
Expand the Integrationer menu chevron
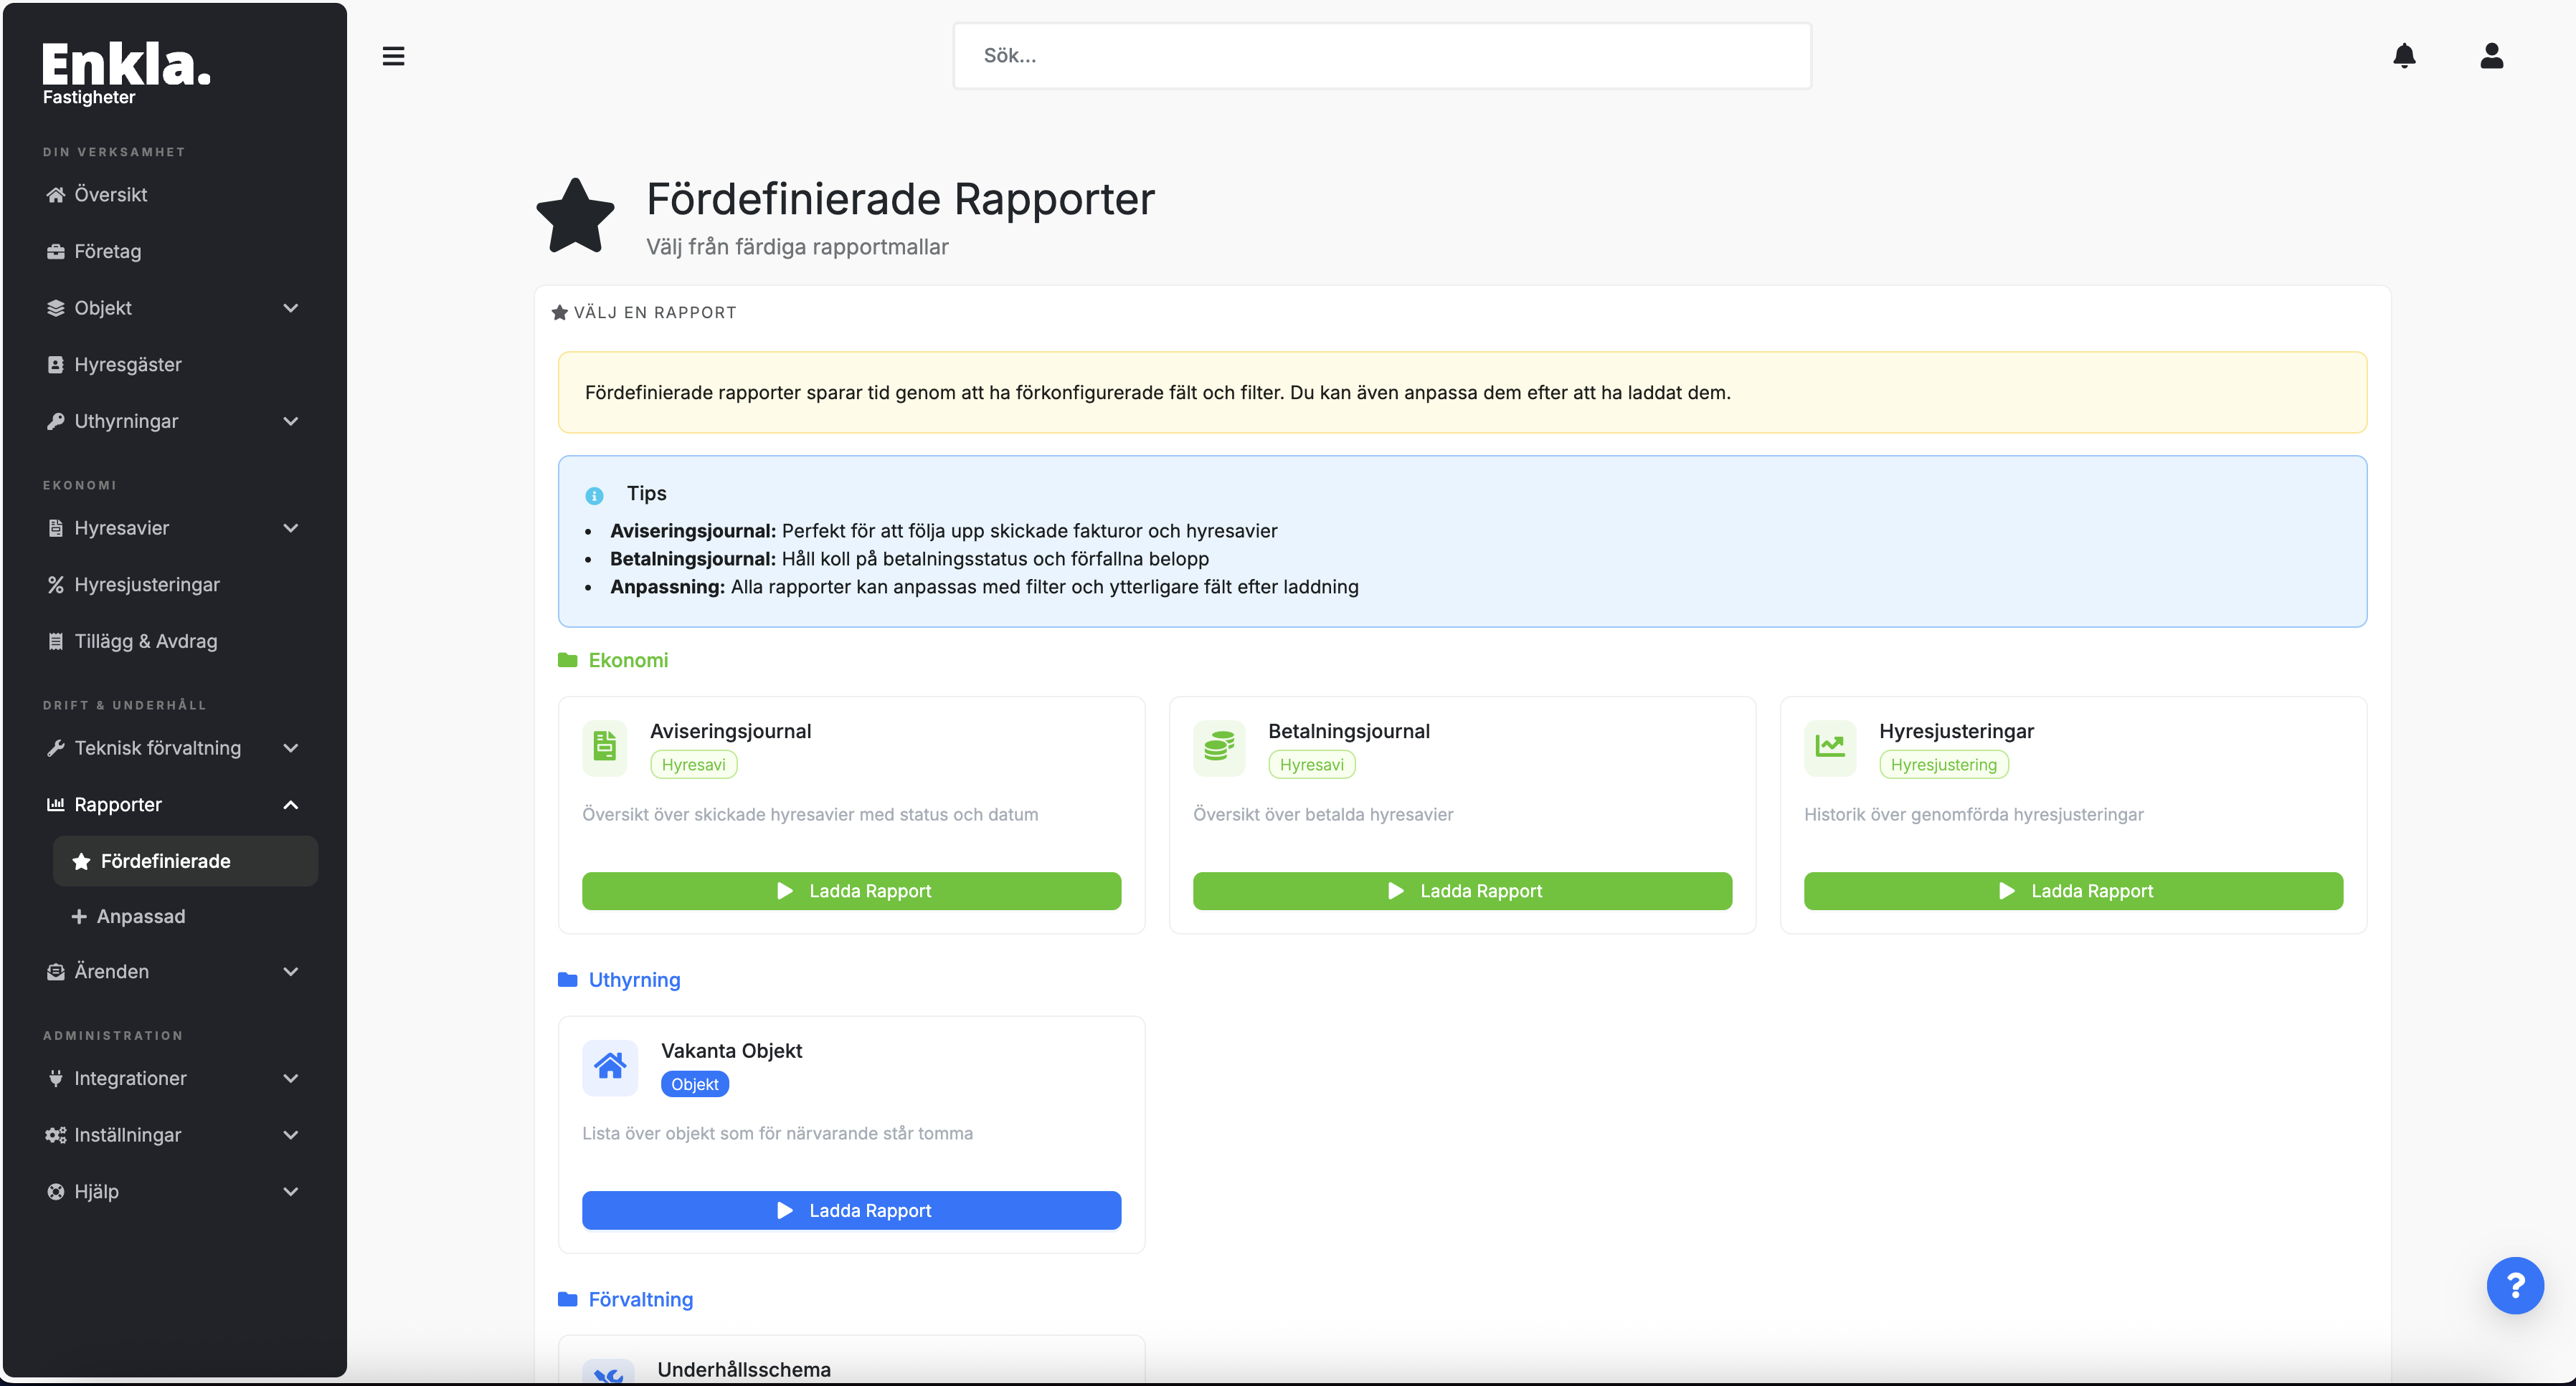(x=291, y=1079)
